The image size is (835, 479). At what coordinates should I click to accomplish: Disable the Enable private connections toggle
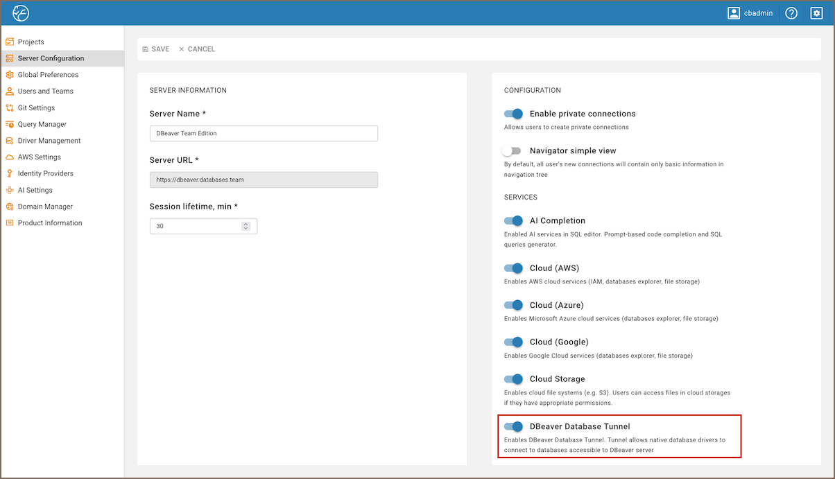pos(513,114)
